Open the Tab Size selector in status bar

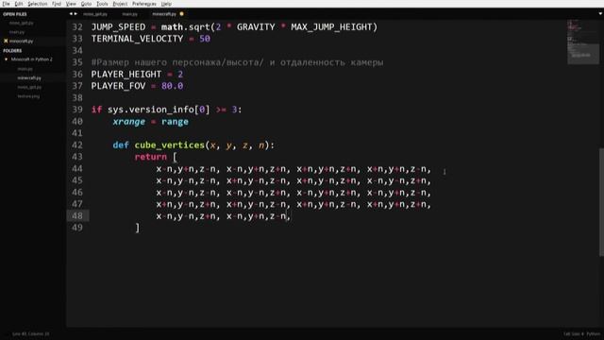coord(574,333)
